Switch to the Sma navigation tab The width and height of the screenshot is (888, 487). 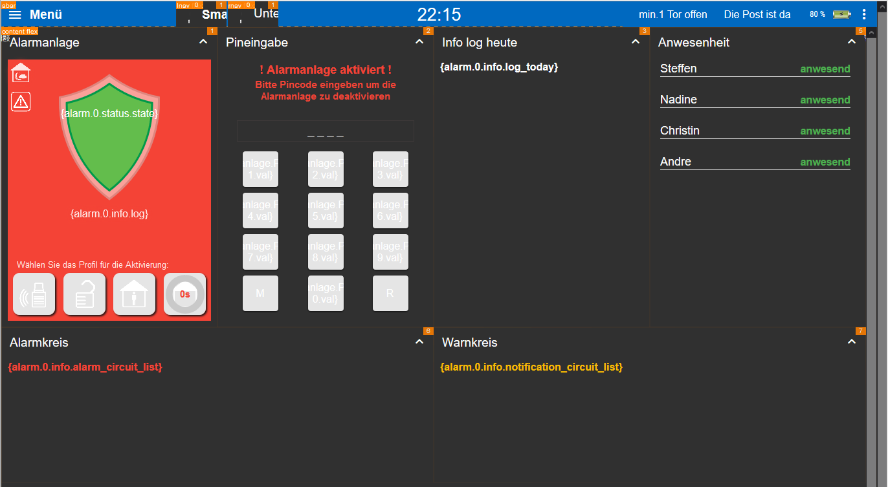click(201, 14)
